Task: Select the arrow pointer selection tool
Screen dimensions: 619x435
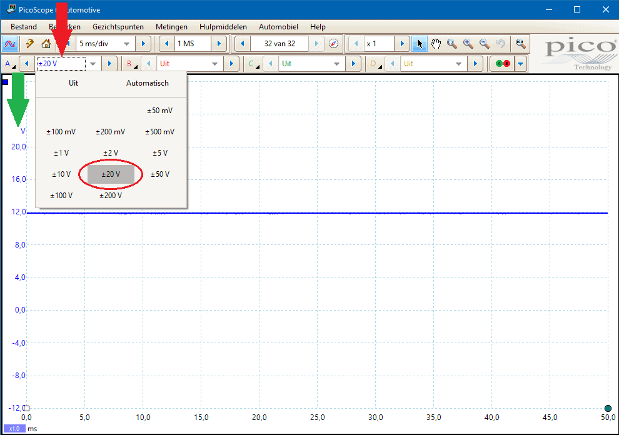Action: click(420, 44)
